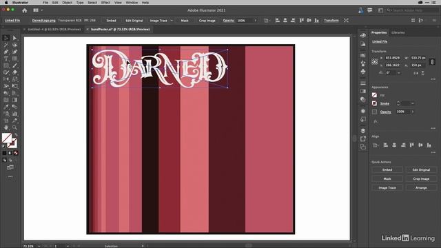Click the Discover flask icon
Screen dimensions: 441x248
pyautogui.click(x=360, y=10)
